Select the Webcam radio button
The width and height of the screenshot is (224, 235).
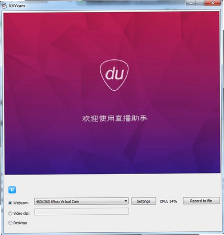click(10, 203)
